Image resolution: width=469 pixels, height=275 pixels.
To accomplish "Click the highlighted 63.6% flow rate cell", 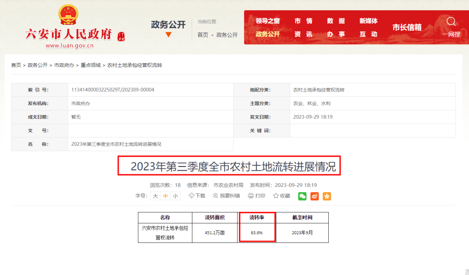I will pos(257,231).
